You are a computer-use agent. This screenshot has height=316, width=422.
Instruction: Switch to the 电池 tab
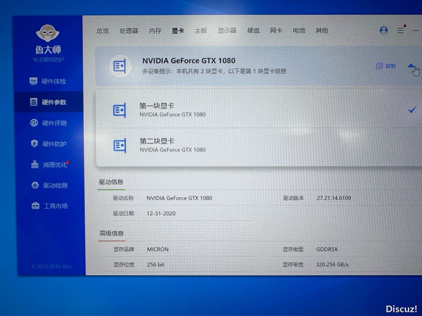pos(299,30)
